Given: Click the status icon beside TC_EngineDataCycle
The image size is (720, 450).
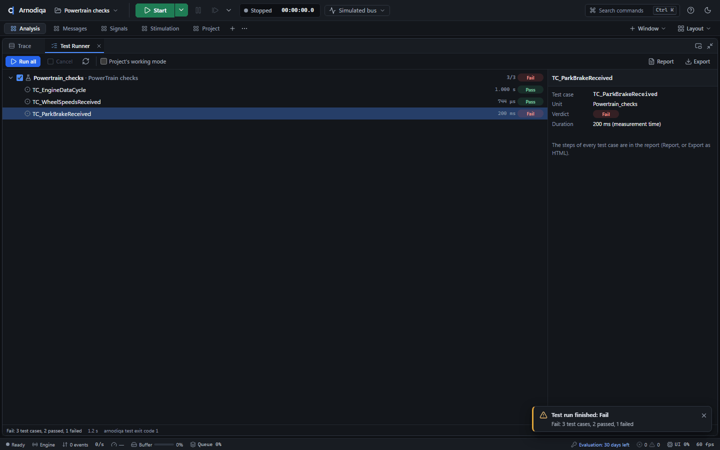Looking at the screenshot, I should pos(27,90).
